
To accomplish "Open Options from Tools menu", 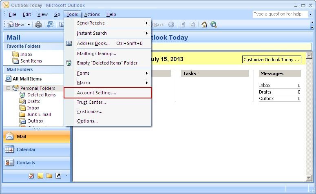I will coord(107,121).
